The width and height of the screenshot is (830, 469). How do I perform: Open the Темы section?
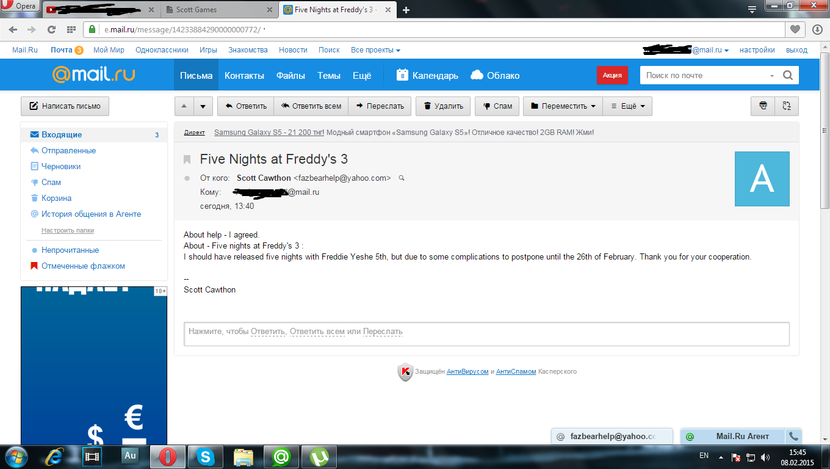pos(329,75)
